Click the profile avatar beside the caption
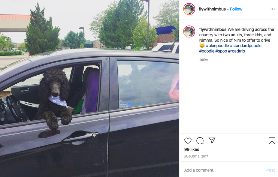Screen dimensions: 278x177 tap(189, 31)
